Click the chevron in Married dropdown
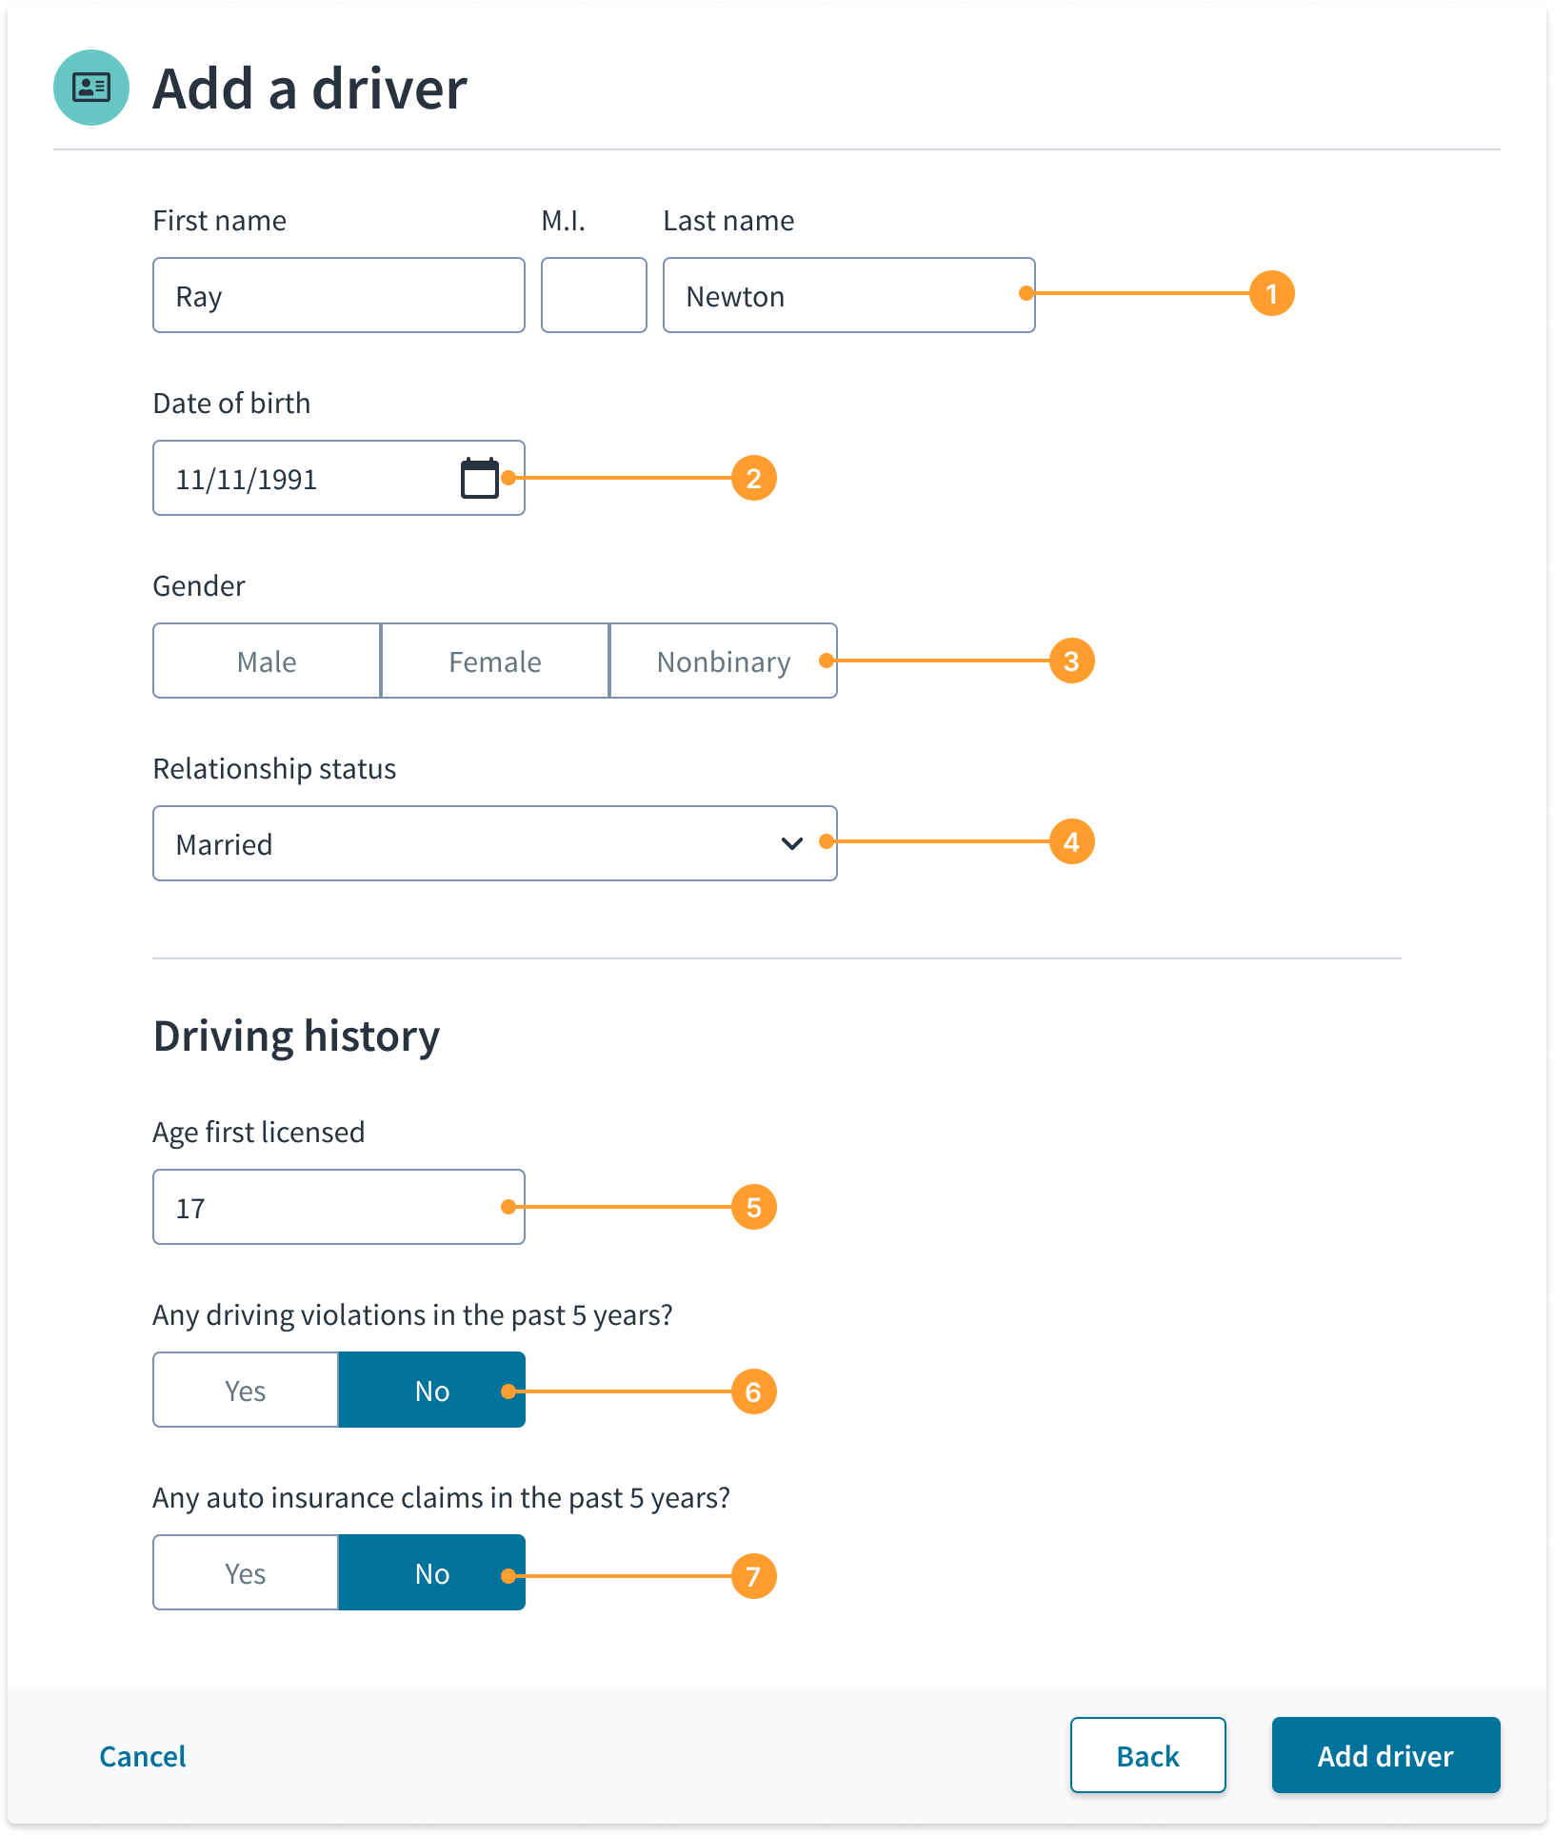Screen dimensions: 1554x1835 [792, 843]
